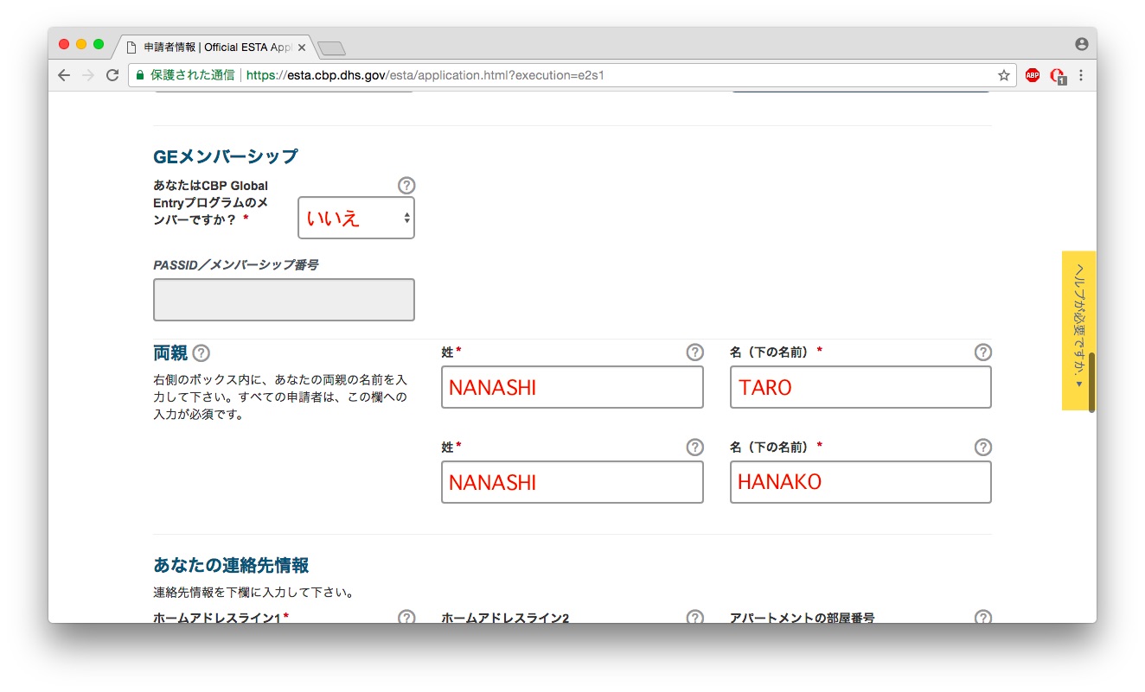Open Global Entry member dropdown showing いいえ
The height and width of the screenshot is (692, 1145).
pos(356,218)
